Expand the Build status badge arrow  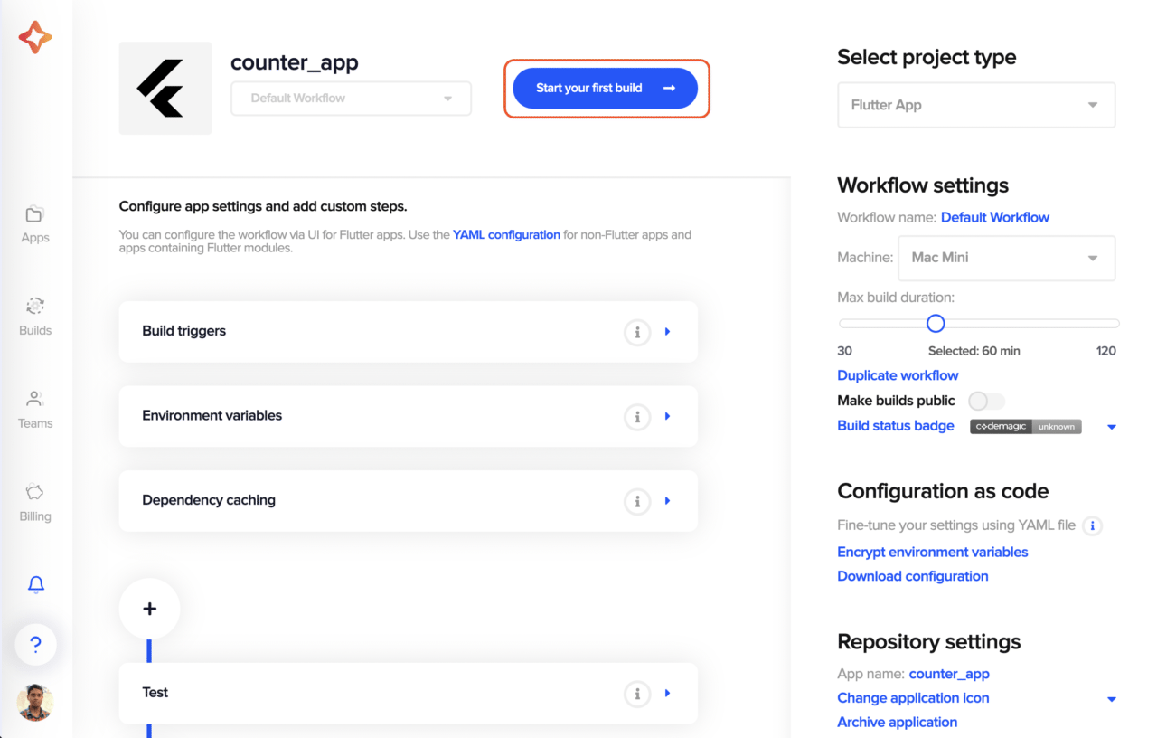pos(1112,427)
